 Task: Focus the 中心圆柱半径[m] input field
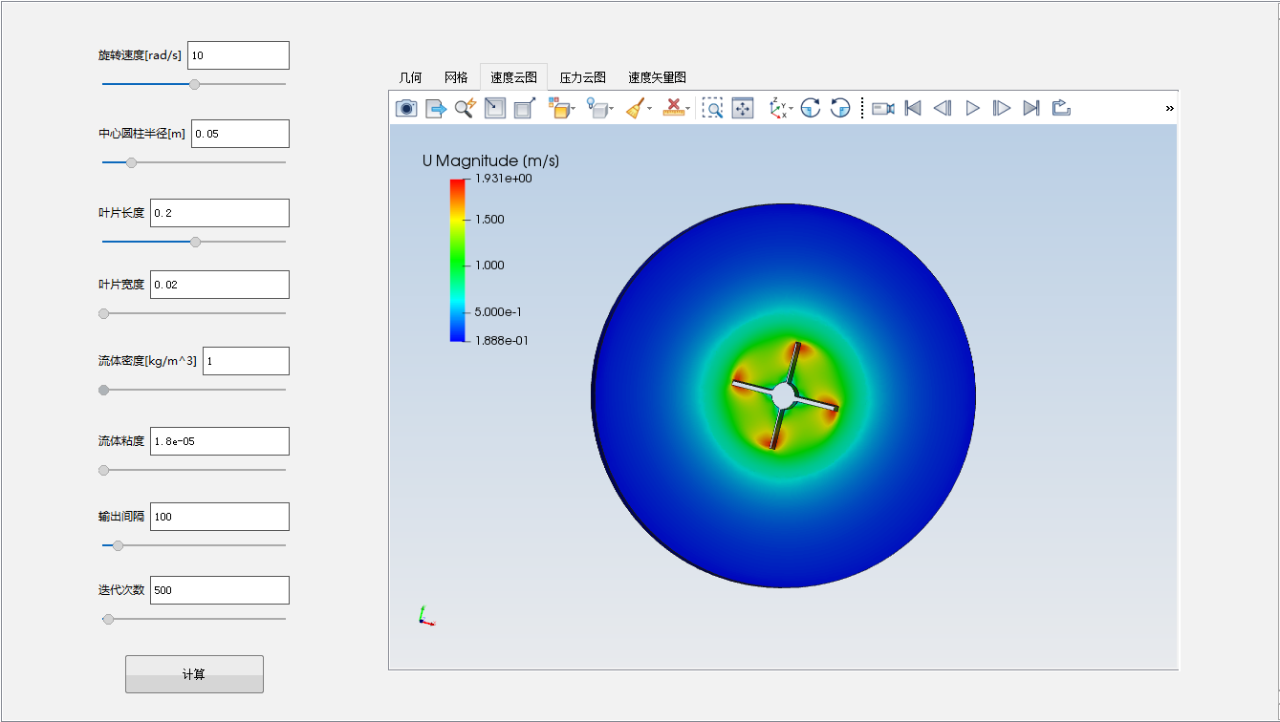(240, 134)
